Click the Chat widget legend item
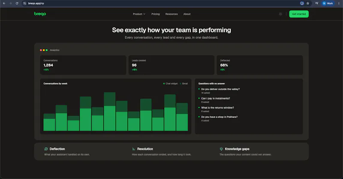 point(170,83)
